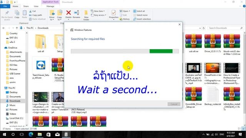This screenshot has height=138, width=246.
Task: Expand address bar history dropdown
Action: (200, 28)
